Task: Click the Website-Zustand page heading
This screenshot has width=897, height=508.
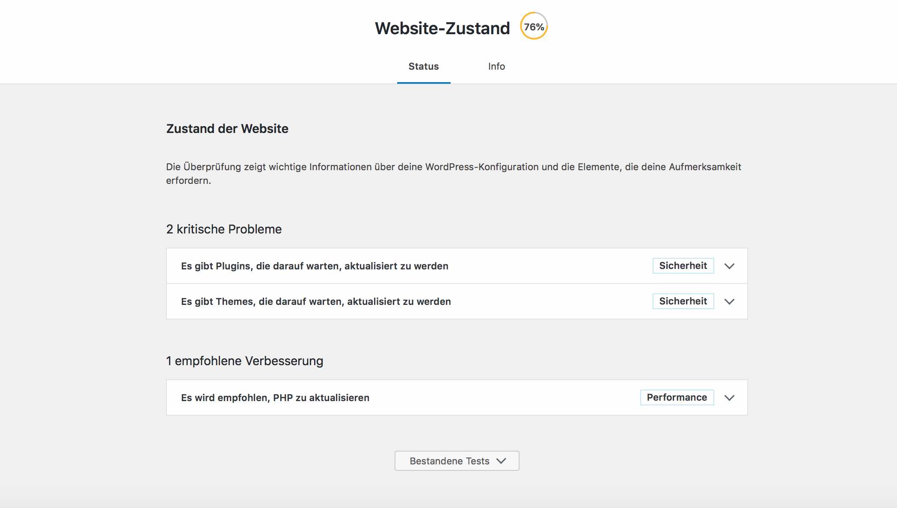Action: 442,27
